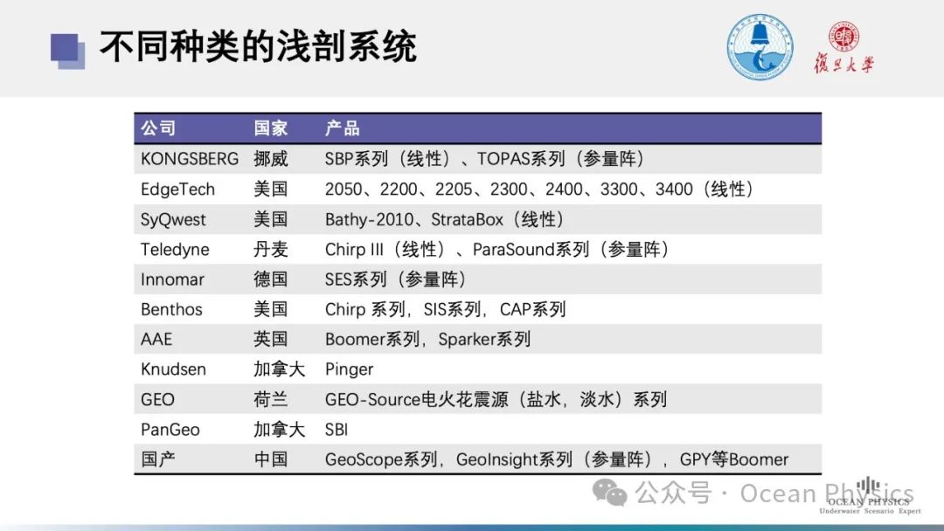The width and height of the screenshot is (944, 531).
Task: Click Boomer系列, Sparker系列 in the AAE row
Action: point(427,339)
